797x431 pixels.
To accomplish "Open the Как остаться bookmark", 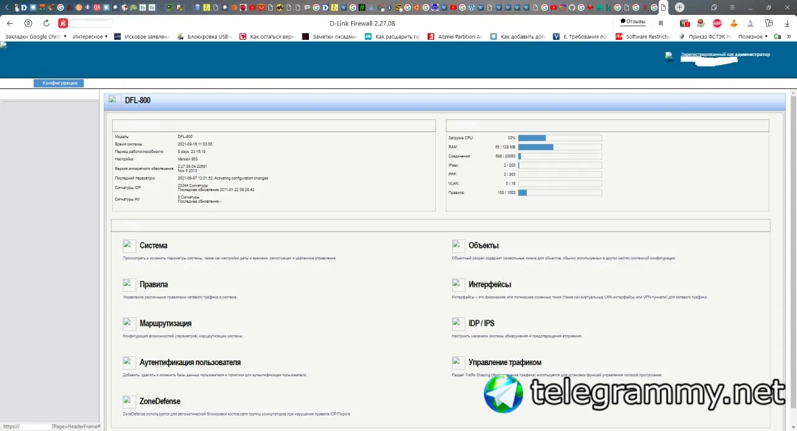I will pos(267,37).
